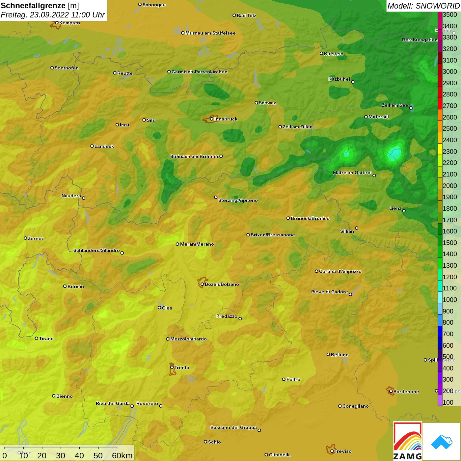
Task: Select the 1000 light cyan legend swatch
Action: click(440, 297)
